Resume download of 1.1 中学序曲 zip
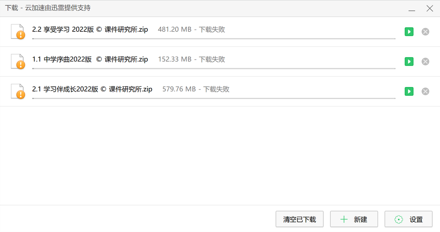This screenshot has width=440, height=232. point(409,61)
